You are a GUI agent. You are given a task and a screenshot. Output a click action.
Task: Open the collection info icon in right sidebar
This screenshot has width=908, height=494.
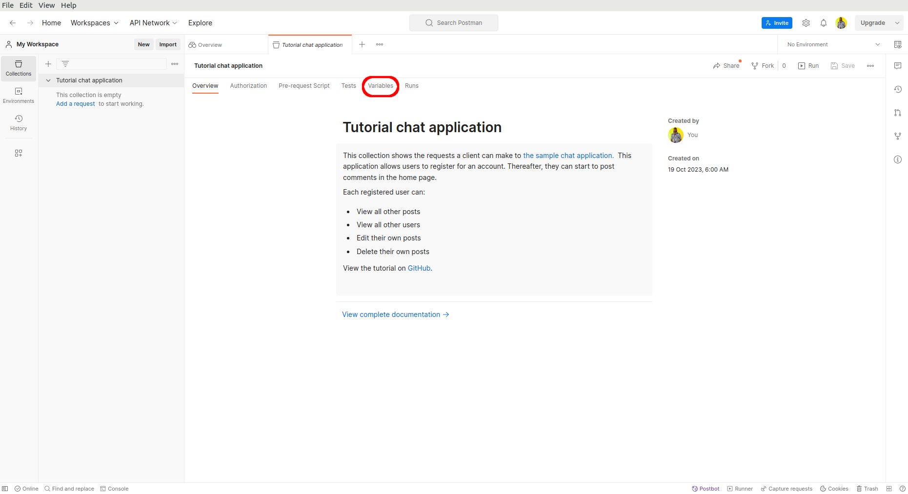898,159
